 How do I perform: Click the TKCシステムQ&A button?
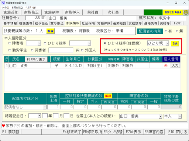(173, 12)
